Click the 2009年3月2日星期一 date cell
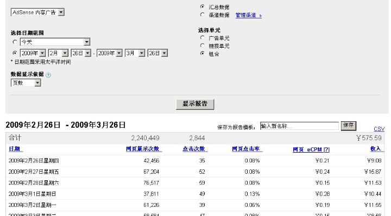This screenshot has height=216, width=391. 32,205
